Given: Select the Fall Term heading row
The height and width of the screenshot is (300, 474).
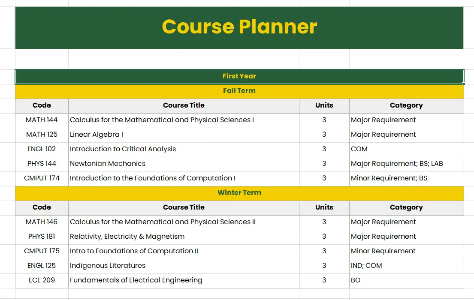Looking at the screenshot, I should point(239,91).
